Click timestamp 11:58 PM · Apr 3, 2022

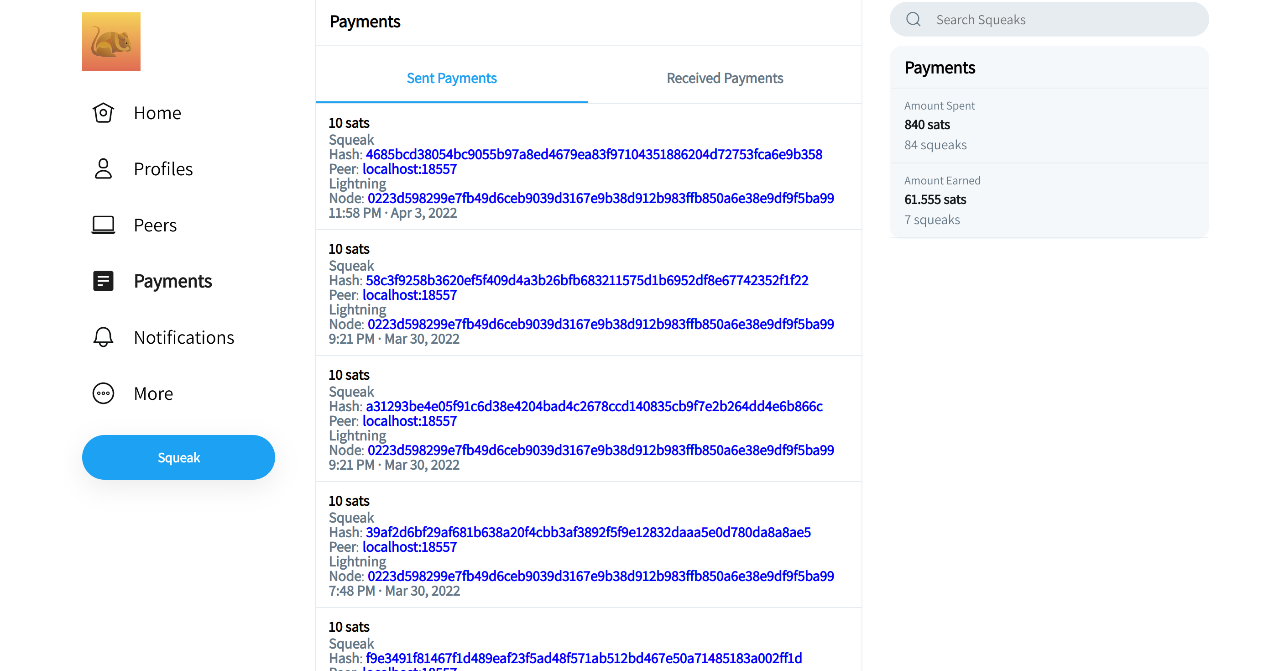point(393,213)
